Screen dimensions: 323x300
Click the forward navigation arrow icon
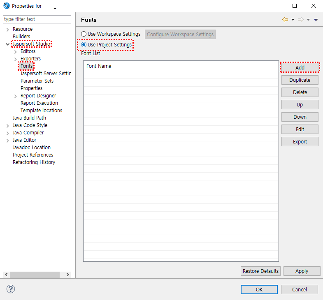click(301, 20)
